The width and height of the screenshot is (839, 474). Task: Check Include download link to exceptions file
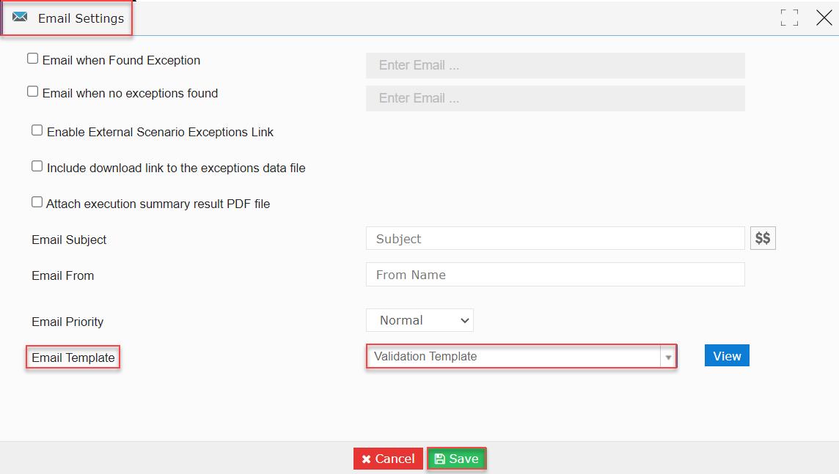pos(37,166)
